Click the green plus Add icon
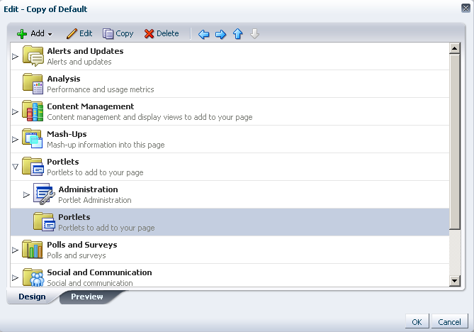Screen dimensions: 474x332 (22, 34)
